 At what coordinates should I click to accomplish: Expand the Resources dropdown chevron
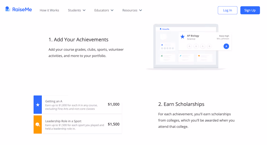click(x=140, y=10)
